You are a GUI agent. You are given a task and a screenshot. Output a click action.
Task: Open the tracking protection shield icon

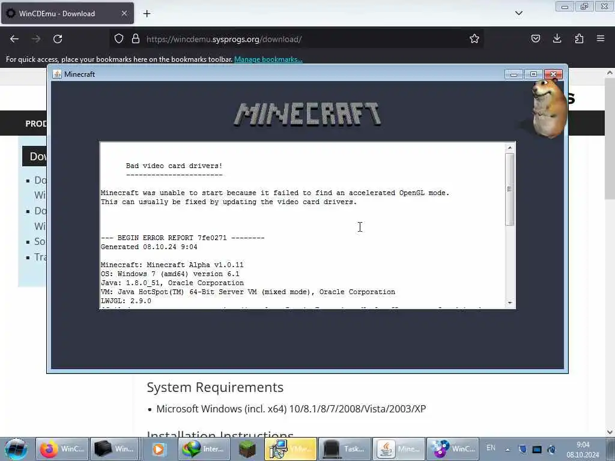tap(119, 38)
